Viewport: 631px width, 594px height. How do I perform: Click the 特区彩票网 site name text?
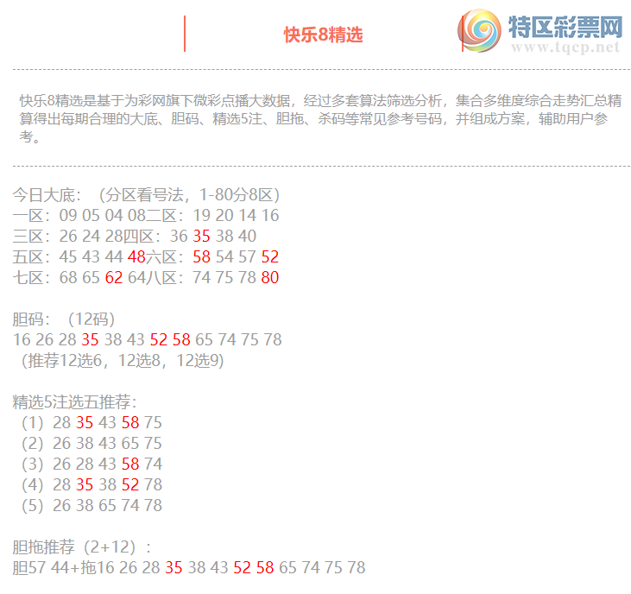565,27
